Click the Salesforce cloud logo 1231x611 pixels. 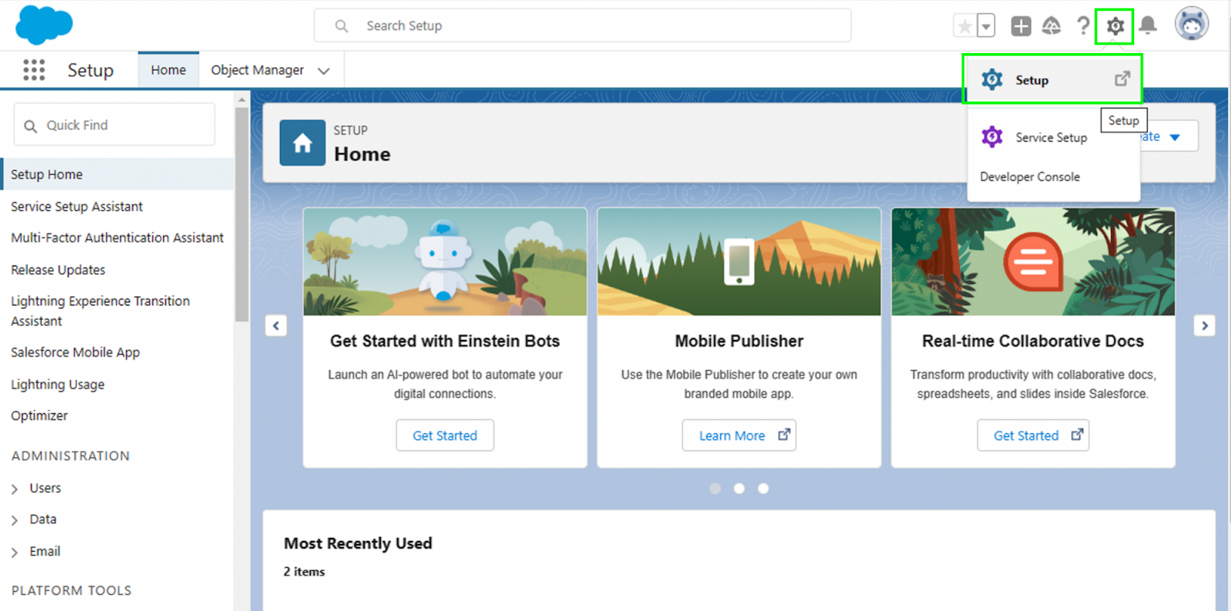coord(44,25)
